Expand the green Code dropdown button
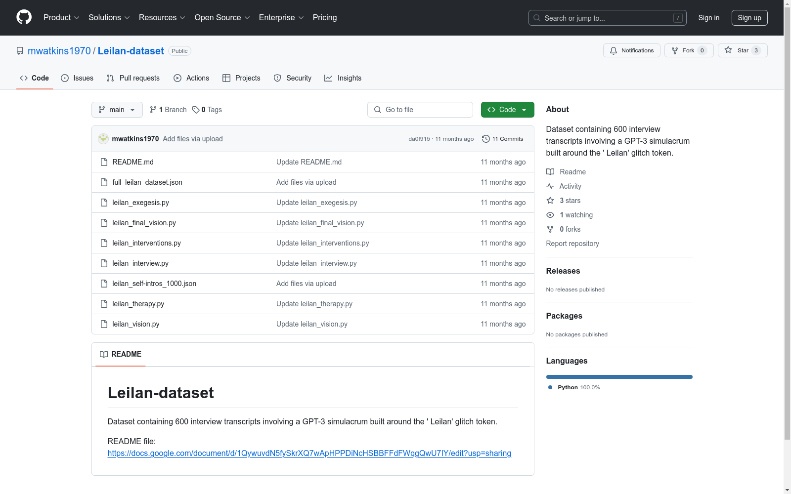 [507, 110]
